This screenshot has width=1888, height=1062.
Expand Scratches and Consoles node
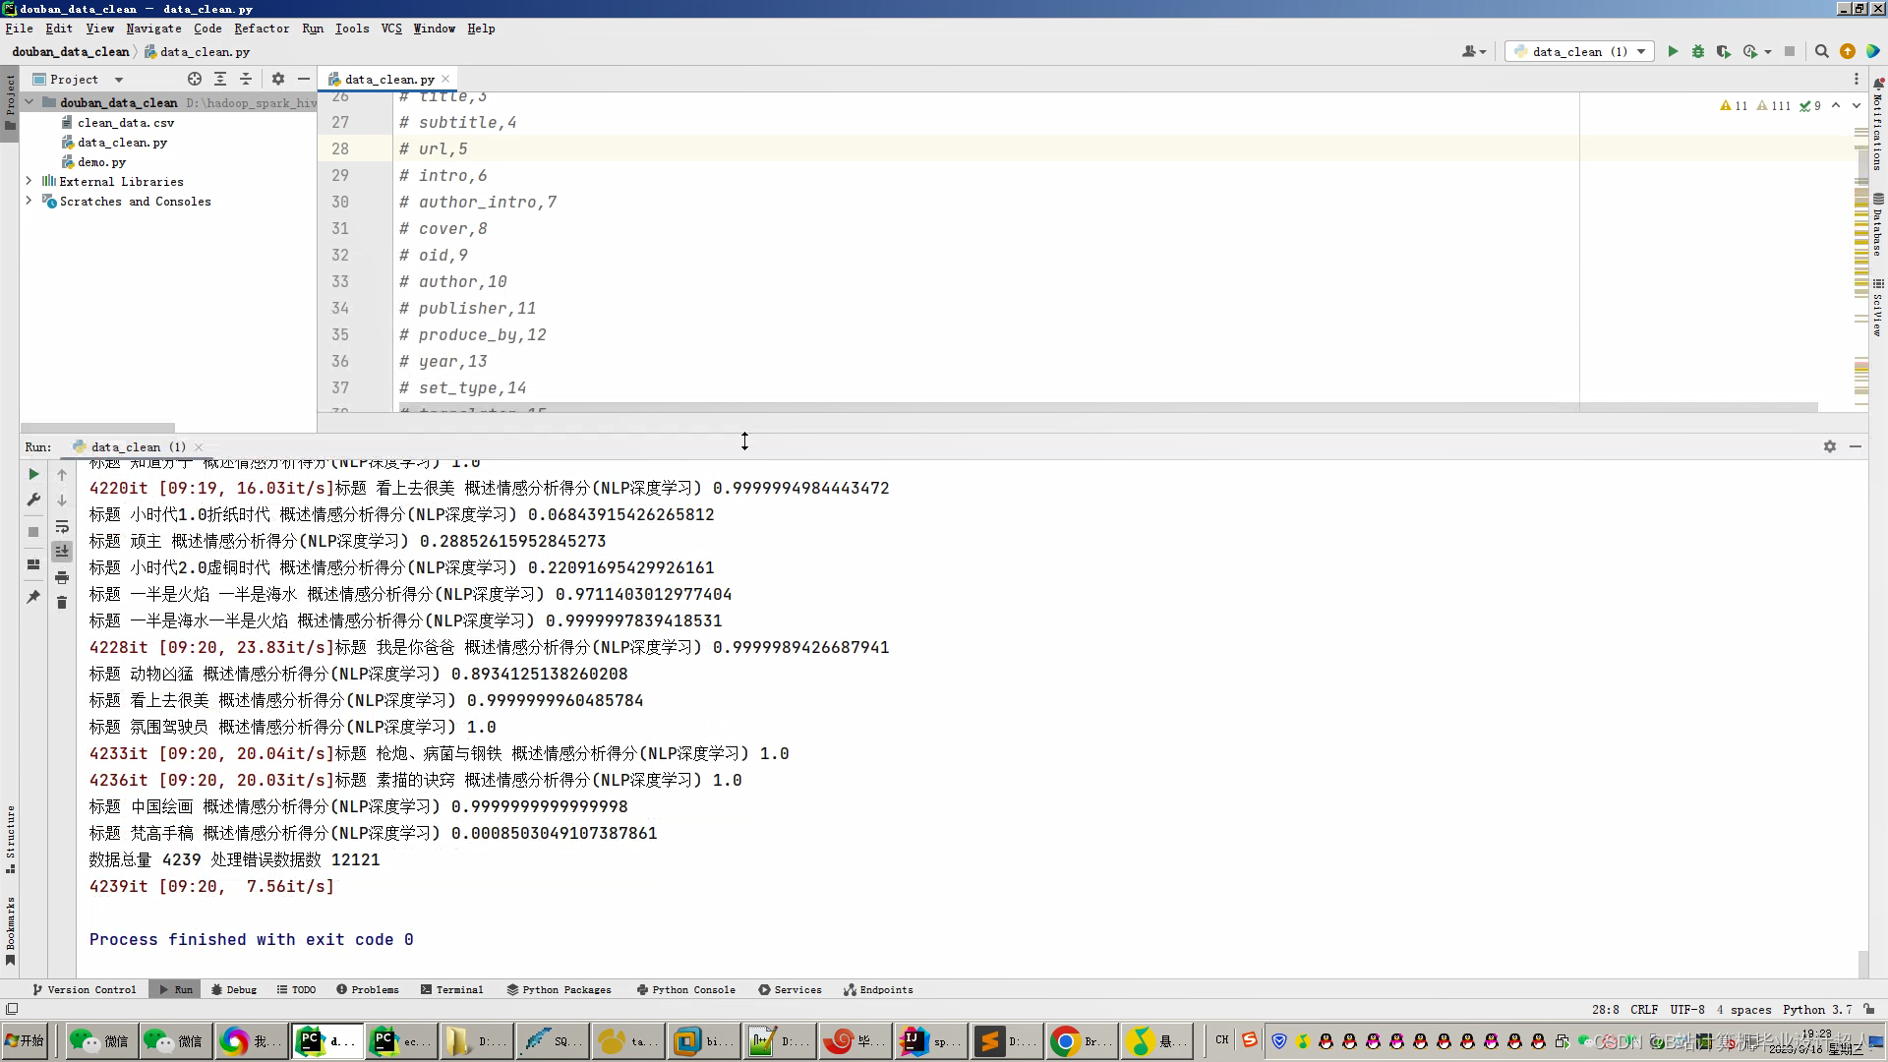pos(29,201)
